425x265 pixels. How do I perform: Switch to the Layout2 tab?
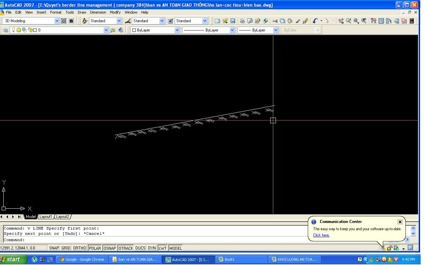tap(63, 217)
